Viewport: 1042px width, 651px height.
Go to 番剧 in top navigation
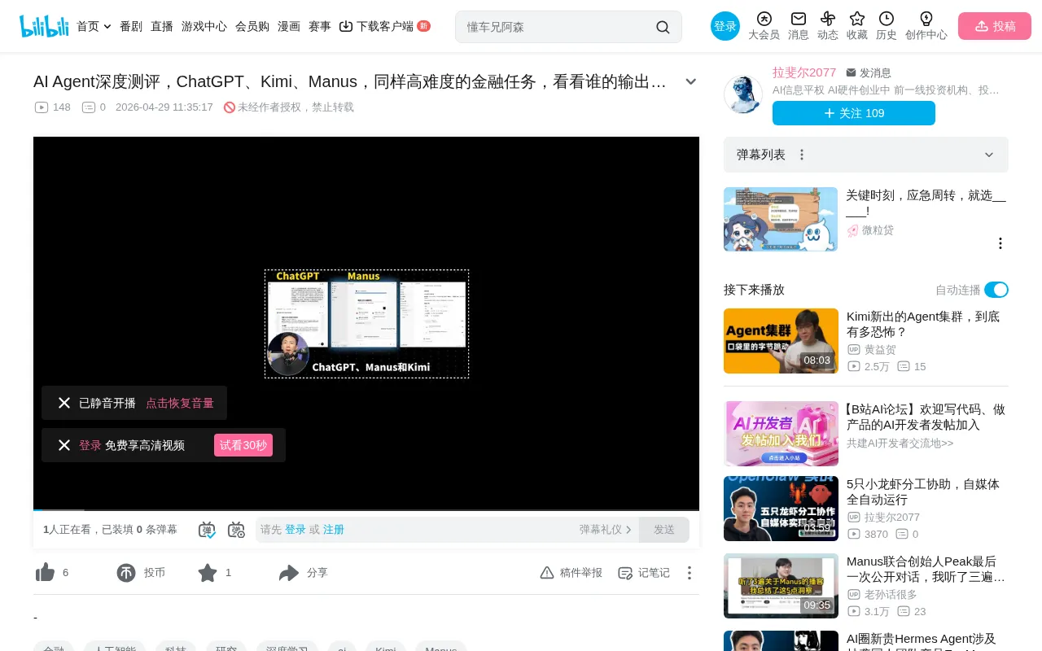(x=131, y=26)
